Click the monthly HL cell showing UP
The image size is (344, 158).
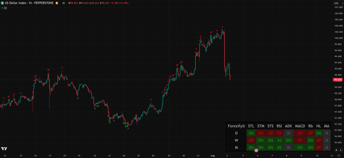[319, 147]
